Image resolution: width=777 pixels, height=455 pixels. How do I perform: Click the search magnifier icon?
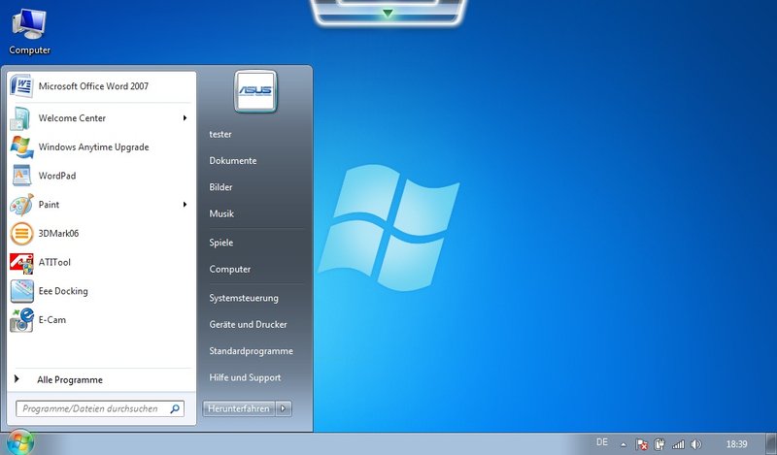pos(175,409)
